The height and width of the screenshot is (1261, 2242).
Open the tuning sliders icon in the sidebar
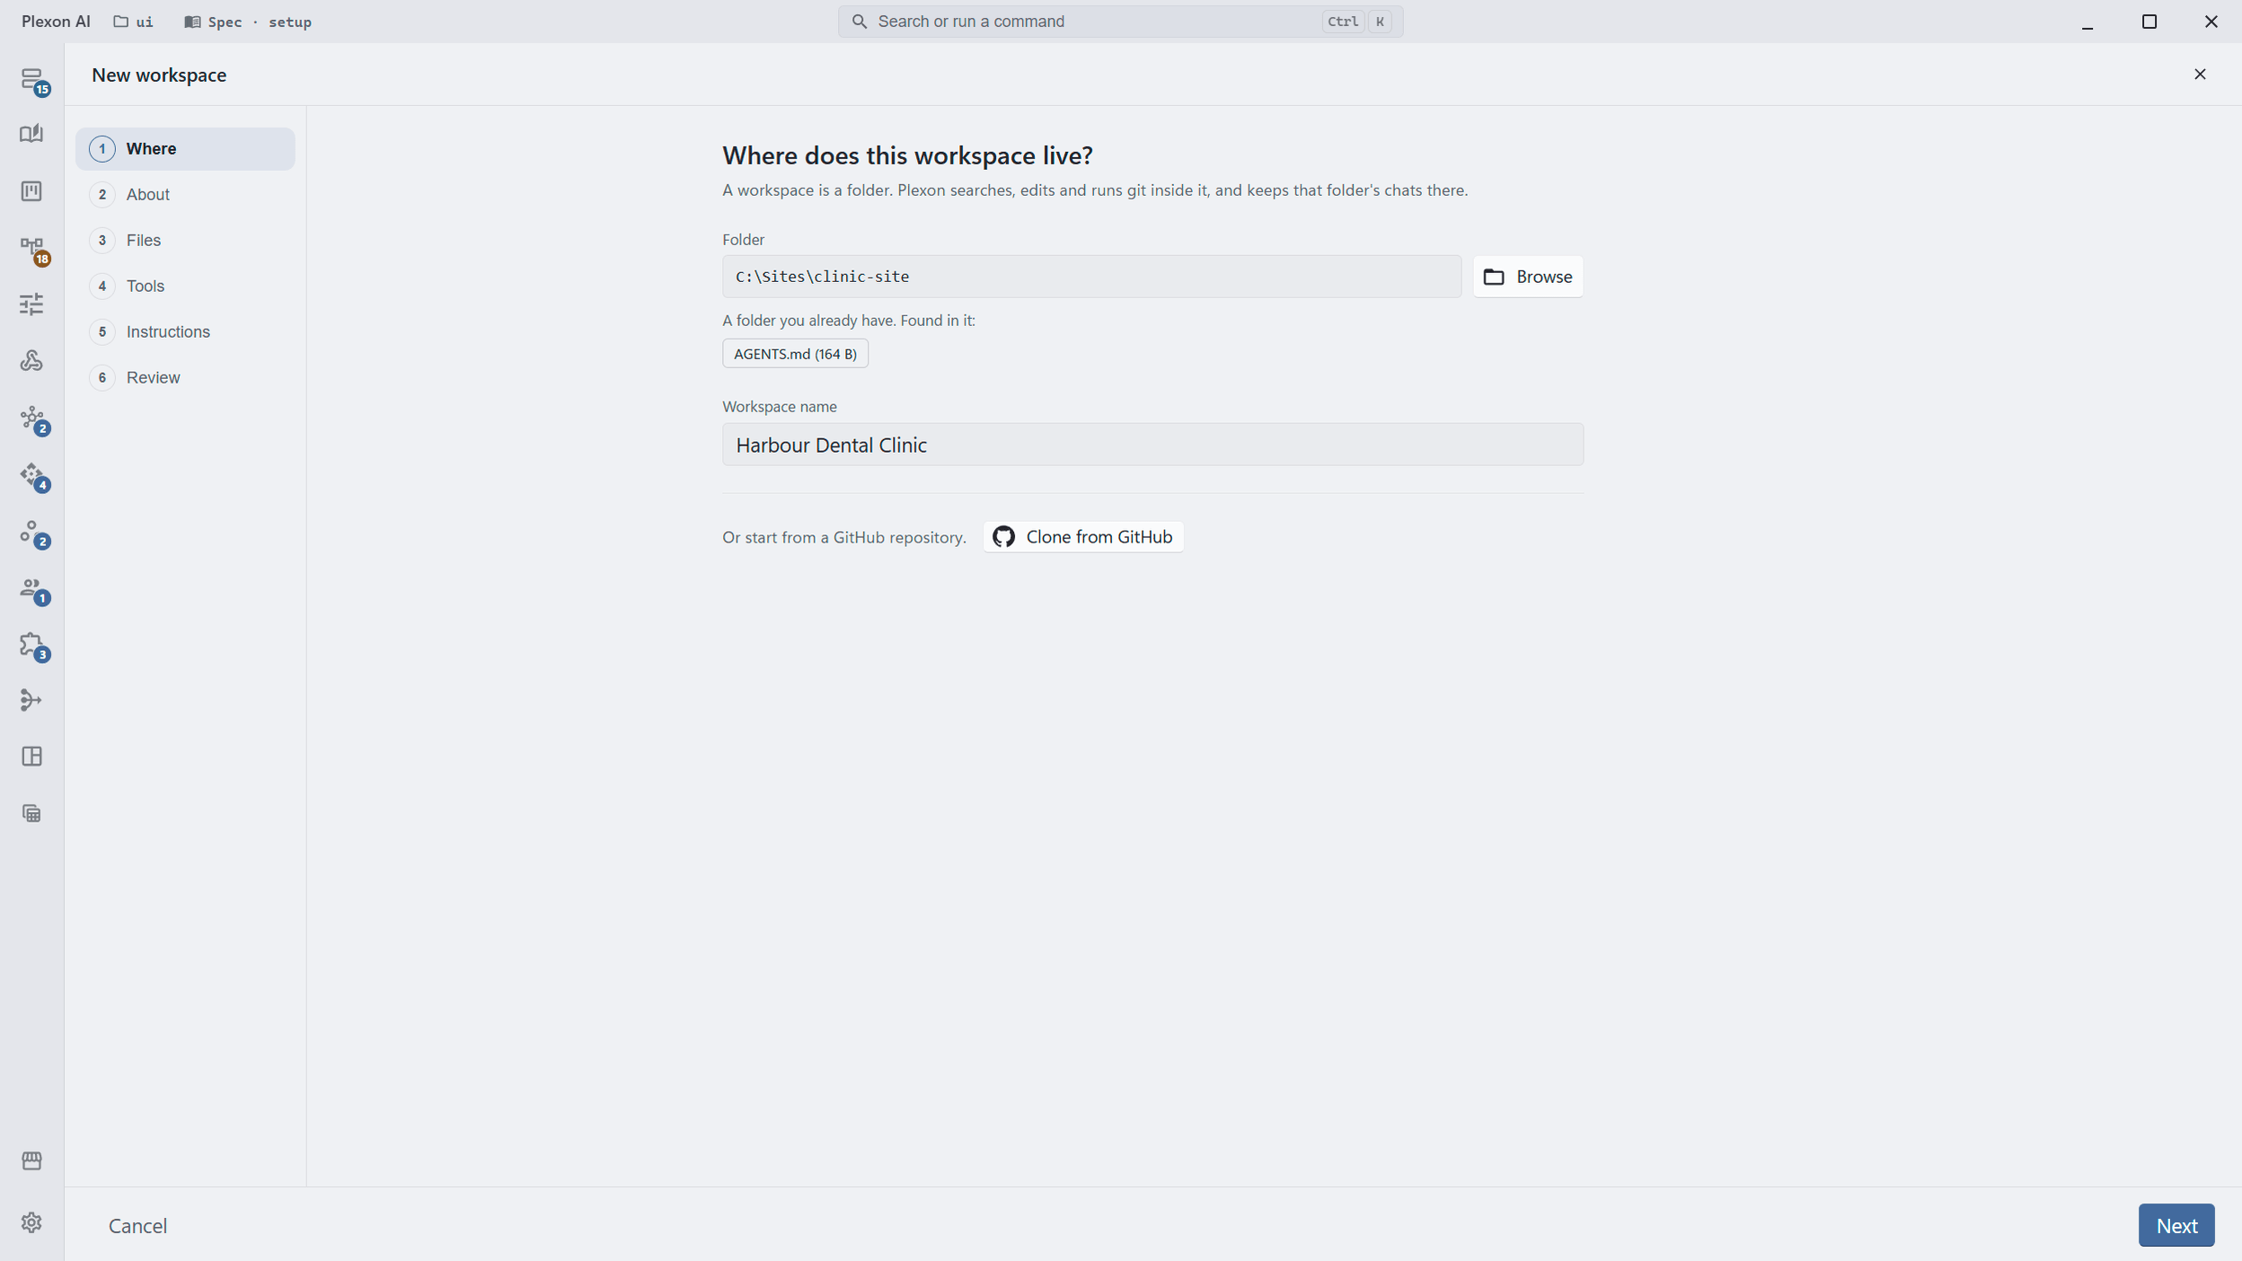click(x=32, y=304)
